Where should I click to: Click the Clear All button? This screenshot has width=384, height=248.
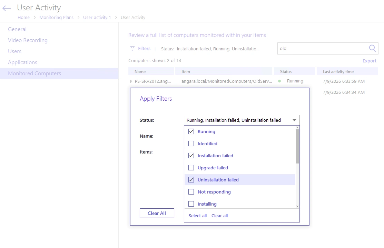(157, 213)
